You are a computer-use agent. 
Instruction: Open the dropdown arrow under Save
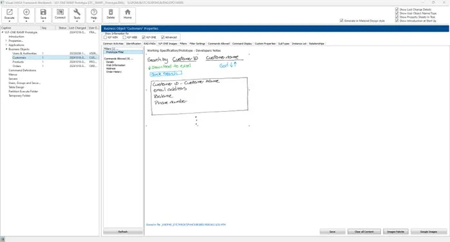click(43, 21)
